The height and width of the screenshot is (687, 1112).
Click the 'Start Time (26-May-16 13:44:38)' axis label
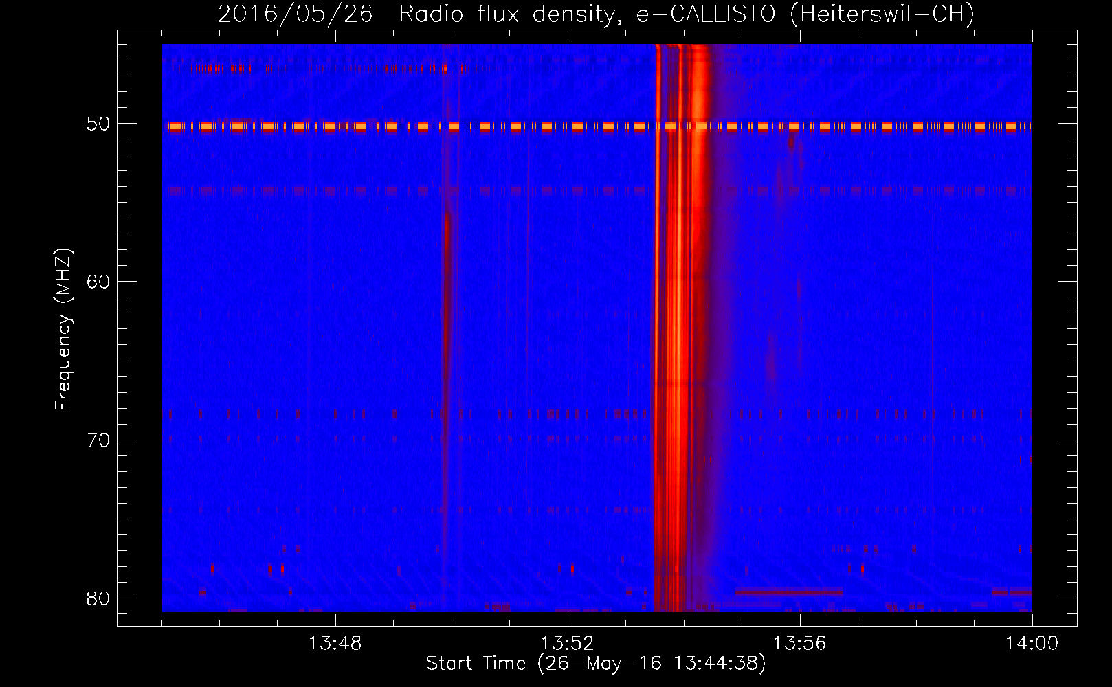point(596,664)
